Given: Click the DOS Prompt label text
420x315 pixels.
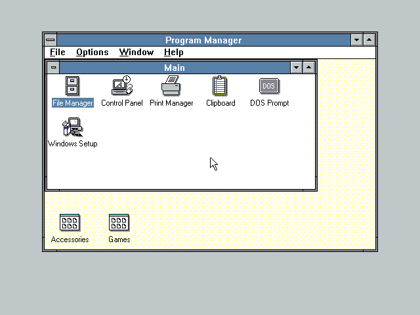Looking at the screenshot, I should click(270, 103).
